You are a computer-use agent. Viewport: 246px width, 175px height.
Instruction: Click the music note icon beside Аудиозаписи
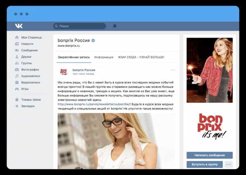click(17, 76)
